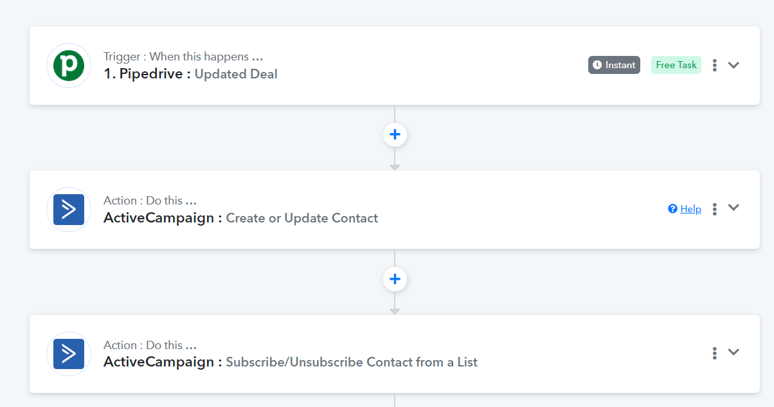Image resolution: width=774 pixels, height=407 pixels.
Task: Expand Subscribe/Unsubscribe Contact action chevron
Action: click(x=733, y=352)
